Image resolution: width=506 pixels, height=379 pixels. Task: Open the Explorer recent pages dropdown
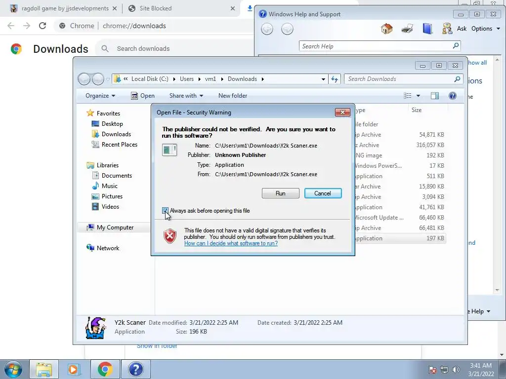108,79
